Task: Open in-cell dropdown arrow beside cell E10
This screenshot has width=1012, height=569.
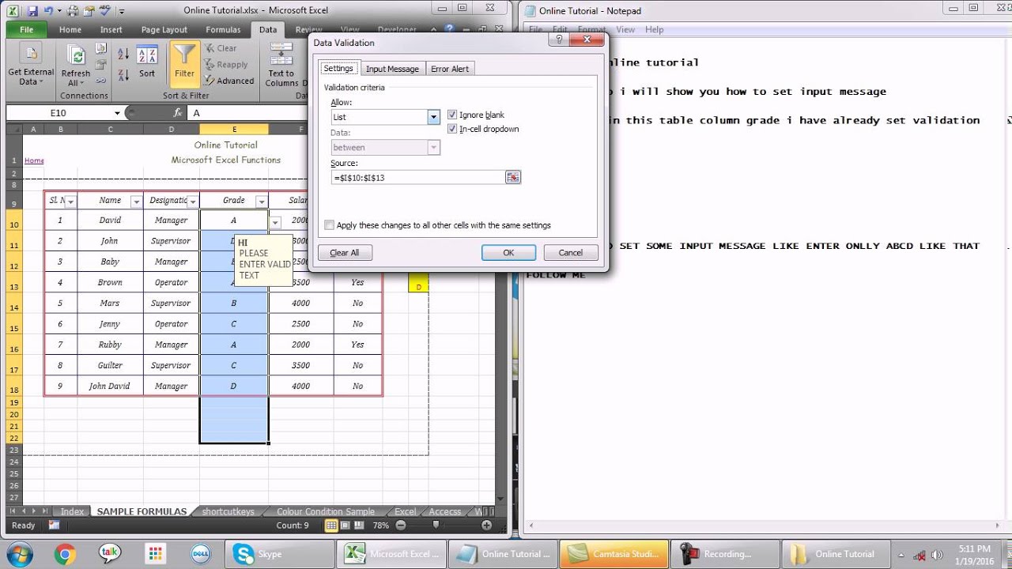Action: 274,223
